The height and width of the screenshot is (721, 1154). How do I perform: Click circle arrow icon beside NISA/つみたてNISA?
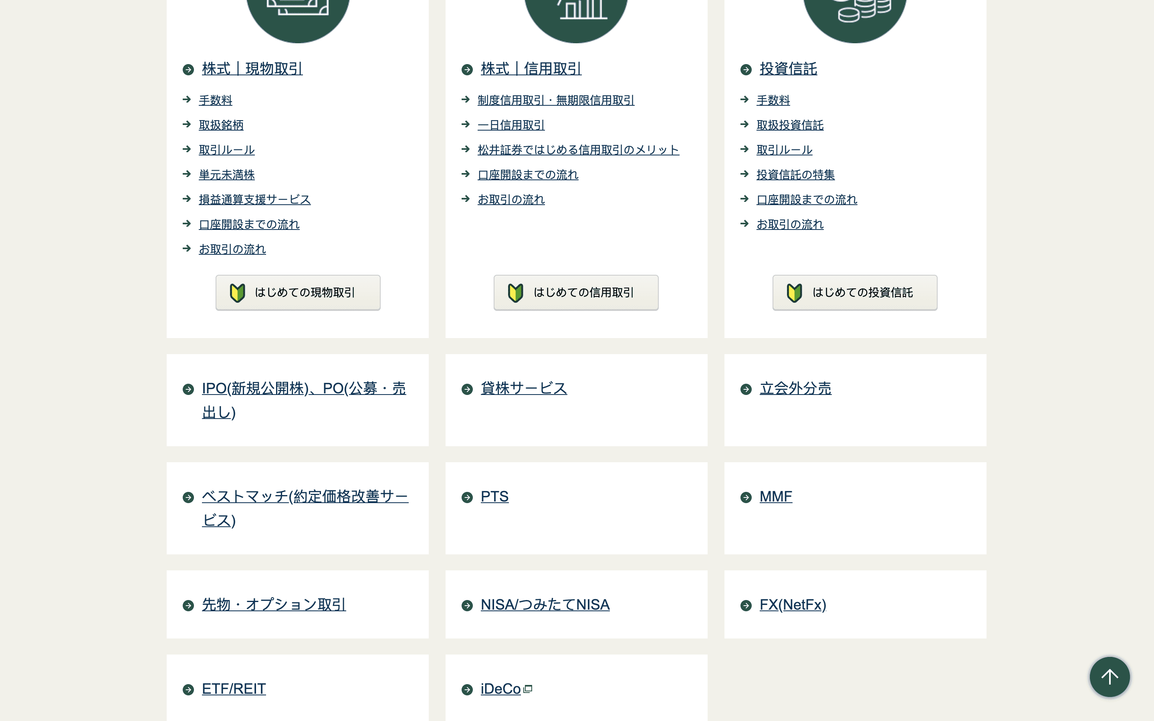pyautogui.click(x=467, y=606)
